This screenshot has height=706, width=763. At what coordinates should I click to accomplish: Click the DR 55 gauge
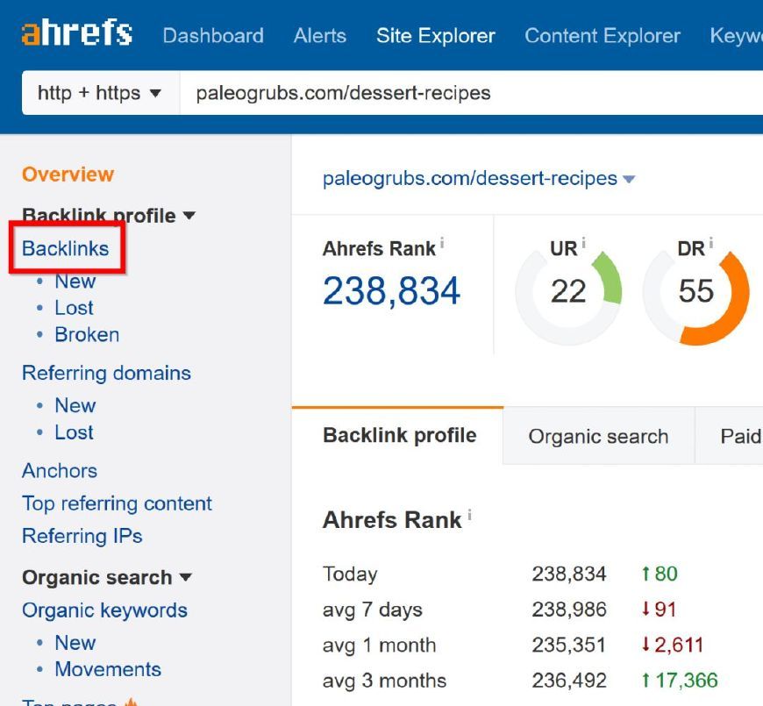point(696,292)
